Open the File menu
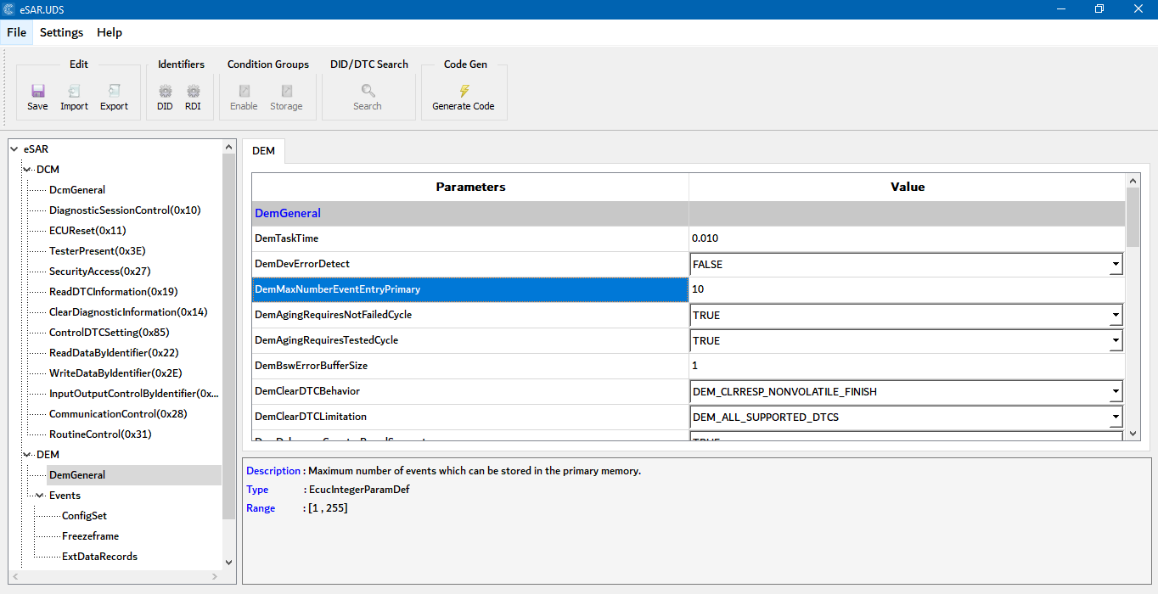Viewport: 1158px width, 594px height. coord(16,32)
